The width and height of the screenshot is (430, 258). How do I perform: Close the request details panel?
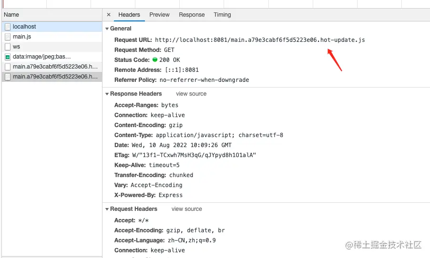coord(109,15)
